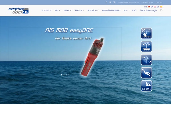Open the Twitter profile icon
The image size is (171, 114).
click(x=110, y=2)
